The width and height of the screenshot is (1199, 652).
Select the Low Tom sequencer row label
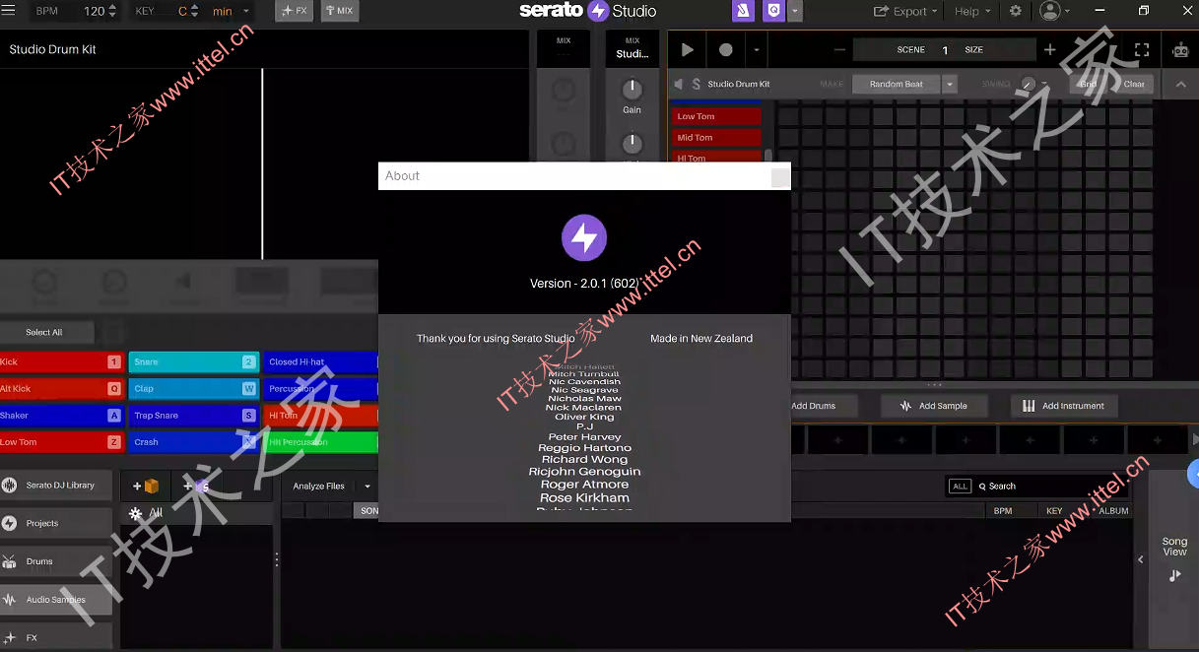tap(717, 116)
